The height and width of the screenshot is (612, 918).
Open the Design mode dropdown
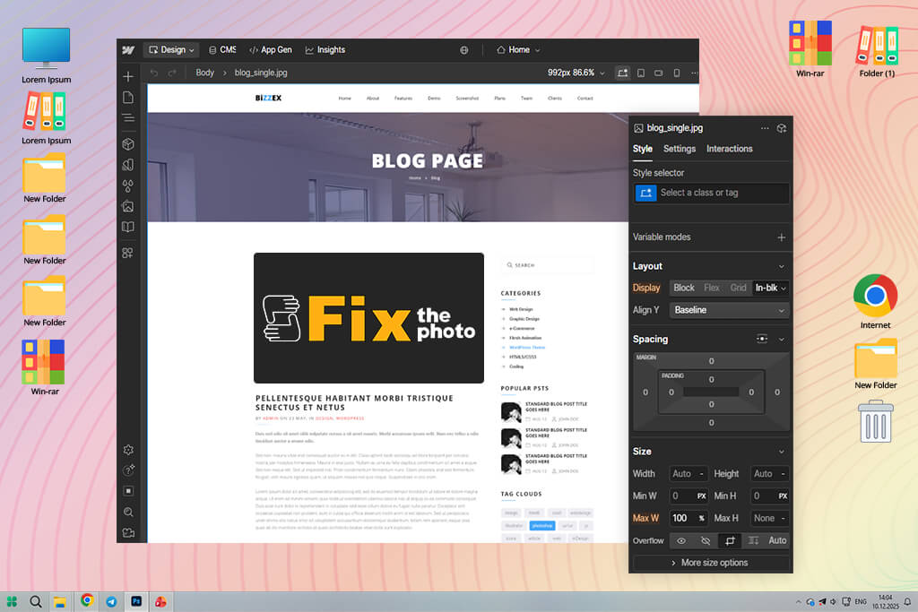pos(171,50)
